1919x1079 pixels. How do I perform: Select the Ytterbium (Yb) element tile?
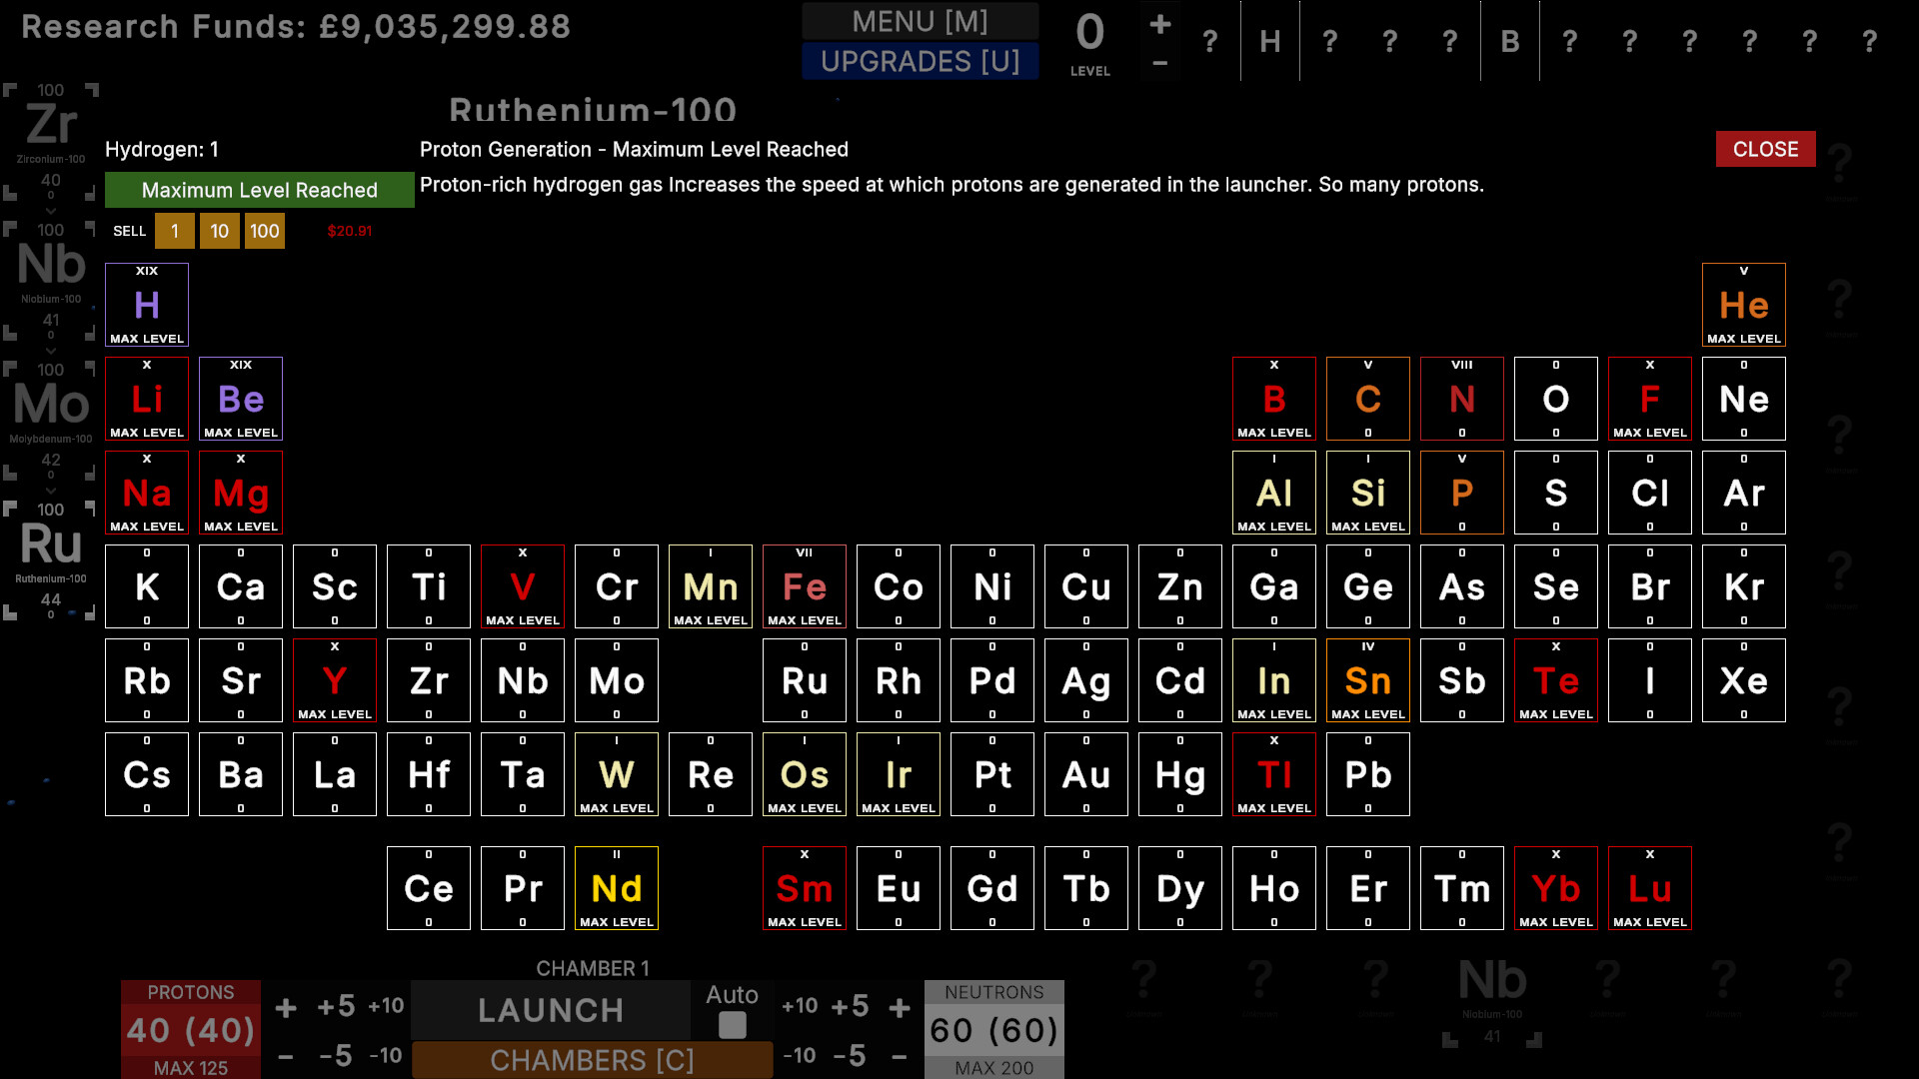pos(1555,888)
